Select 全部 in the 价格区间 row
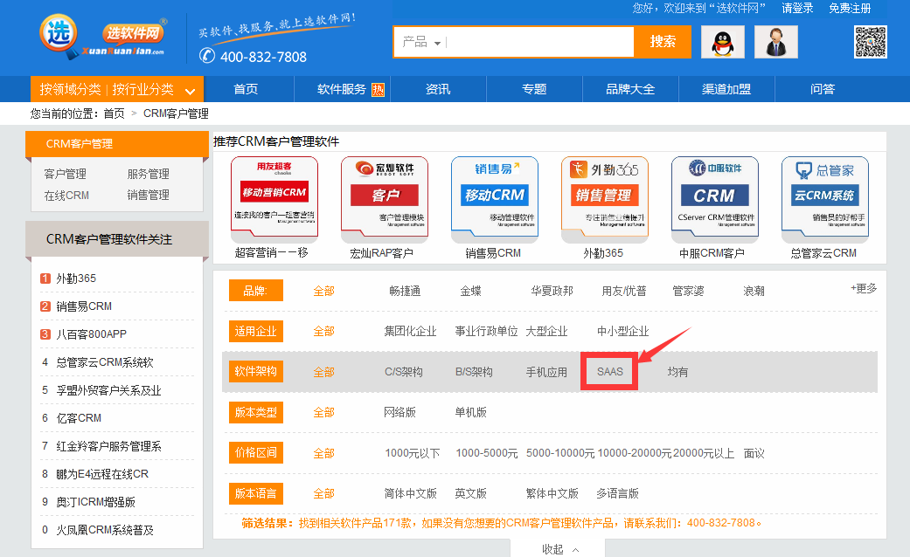The image size is (910, 557). (x=323, y=453)
